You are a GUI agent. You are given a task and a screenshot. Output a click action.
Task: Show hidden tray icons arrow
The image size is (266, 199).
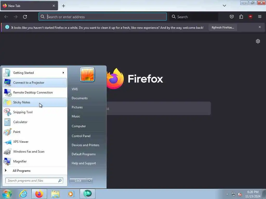[227, 194]
